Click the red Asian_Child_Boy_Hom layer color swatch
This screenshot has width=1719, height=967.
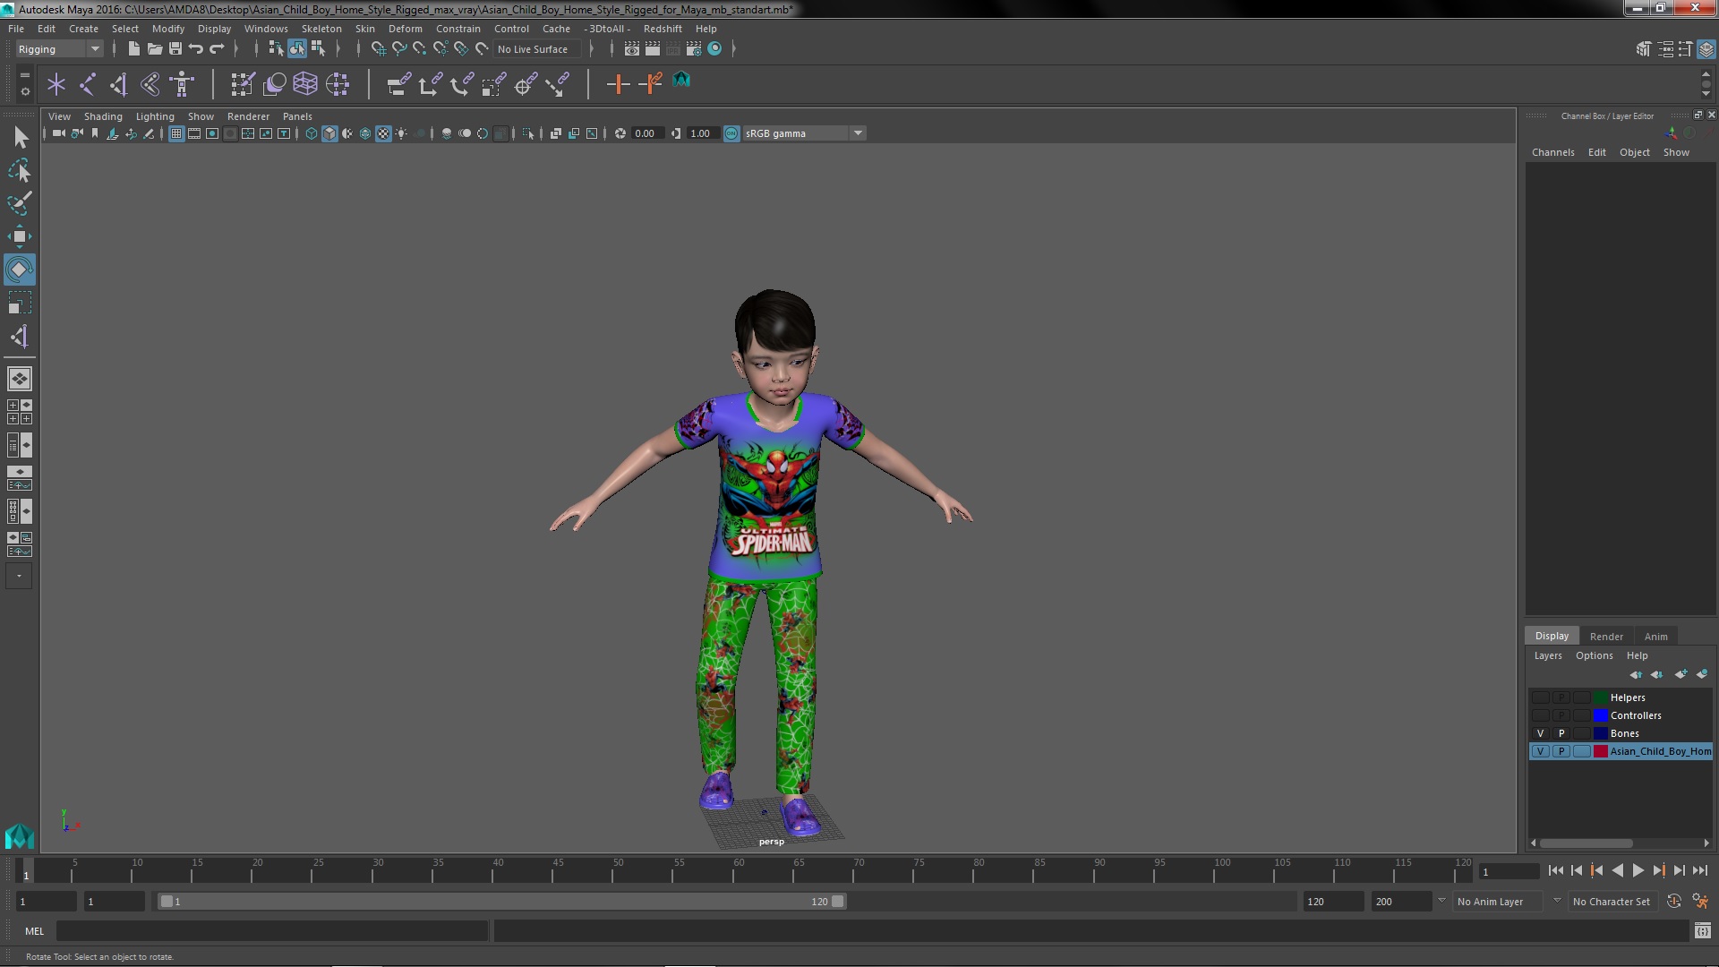pyautogui.click(x=1600, y=751)
